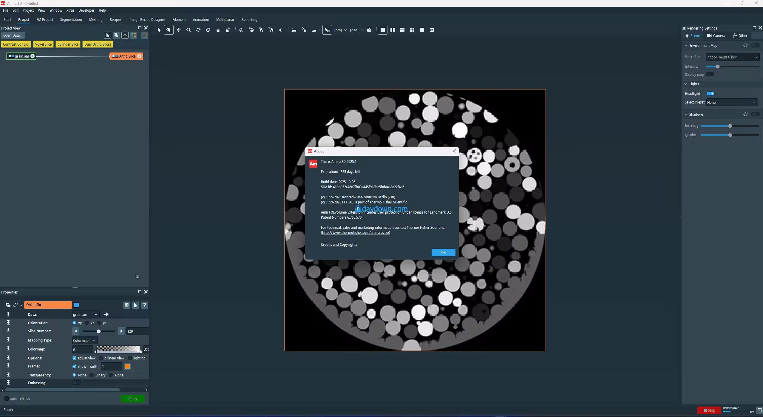Click the orange frame color swatch
The height and width of the screenshot is (417, 763).
[127, 366]
